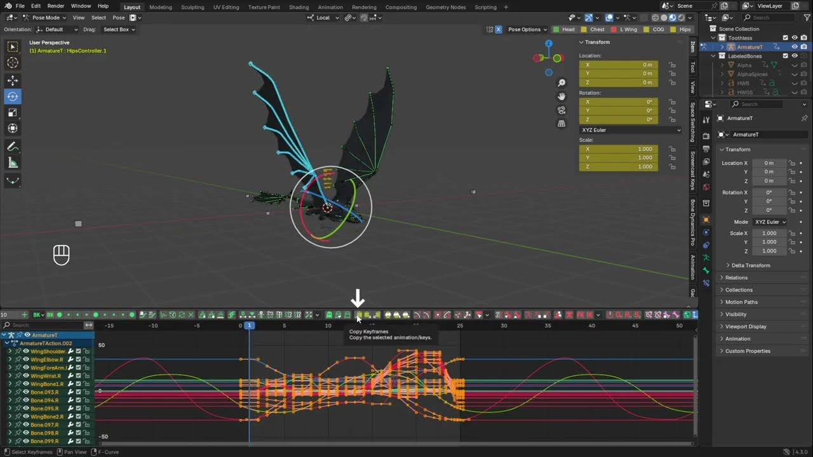Collapse ArmatureTAction.002 channel tree
The image size is (813, 457).
point(7,343)
